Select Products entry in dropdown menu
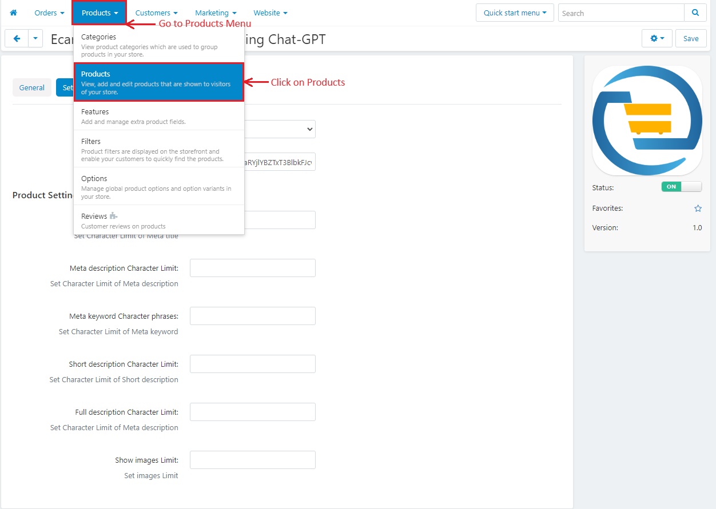Viewport: 716px width, 509px height. [159, 82]
